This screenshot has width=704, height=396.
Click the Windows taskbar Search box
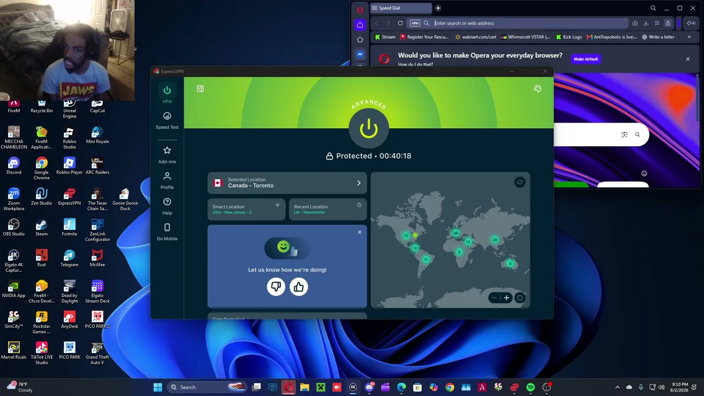click(208, 387)
